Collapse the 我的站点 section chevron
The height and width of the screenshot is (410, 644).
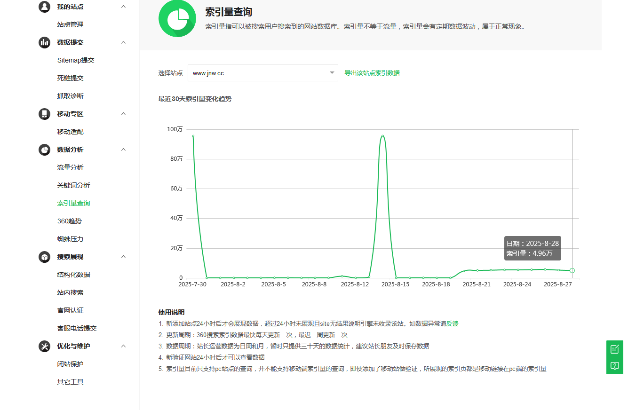123,7
